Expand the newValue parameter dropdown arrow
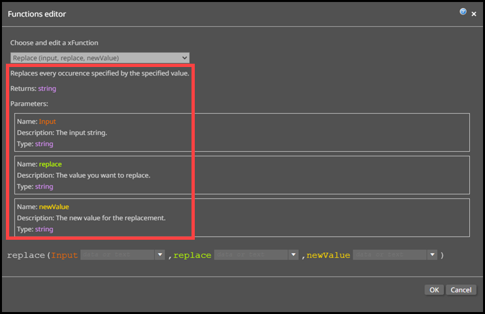This screenshot has height=314, width=485. tap(432, 255)
